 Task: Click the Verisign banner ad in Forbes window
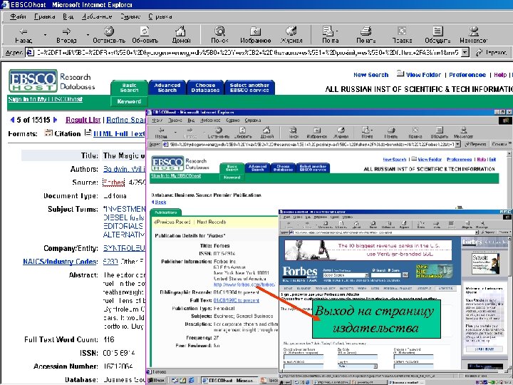pyautogui.click(x=368, y=250)
